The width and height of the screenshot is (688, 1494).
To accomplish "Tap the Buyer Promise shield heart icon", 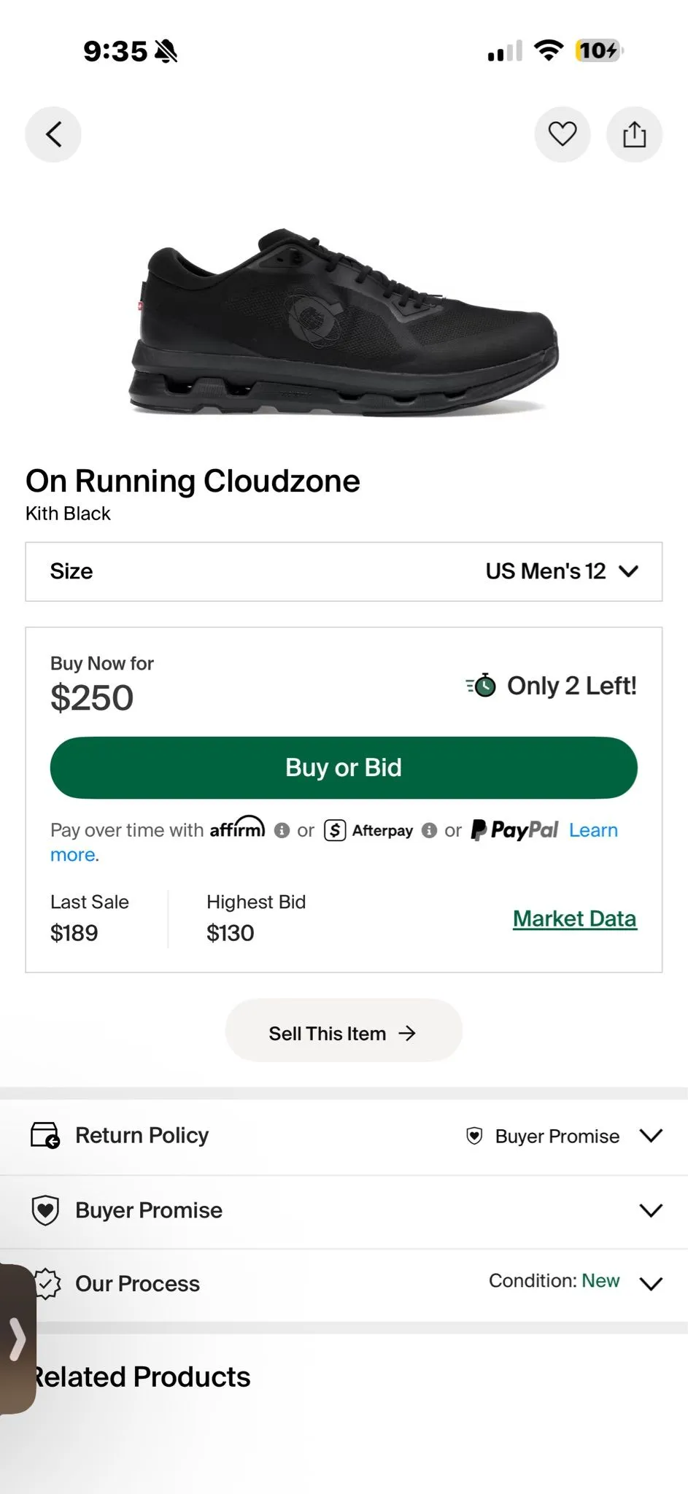I will pos(45,1210).
